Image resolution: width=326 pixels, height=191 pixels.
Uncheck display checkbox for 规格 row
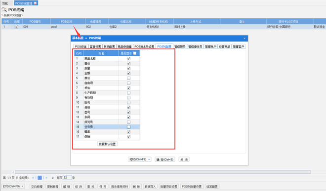click(x=129, y=107)
